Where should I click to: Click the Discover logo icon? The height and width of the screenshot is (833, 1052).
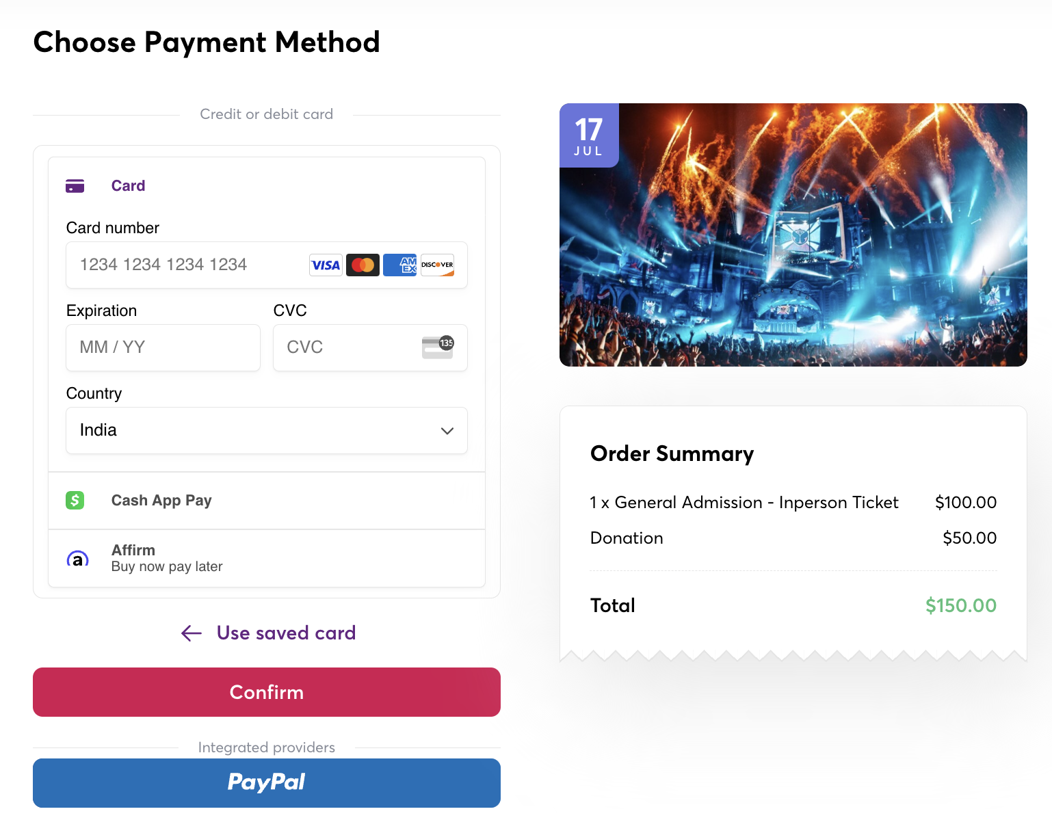pos(437,265)
